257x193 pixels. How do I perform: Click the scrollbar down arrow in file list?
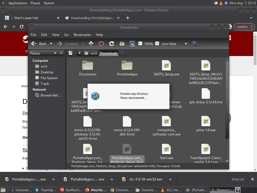pos(227,161)
